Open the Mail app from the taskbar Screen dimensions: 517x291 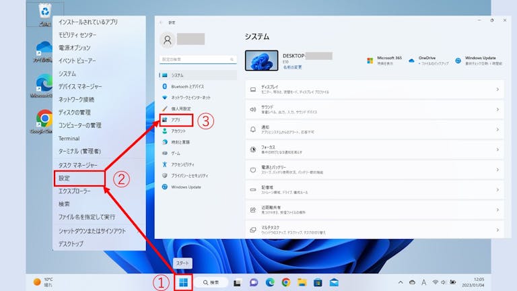(334, 282)
